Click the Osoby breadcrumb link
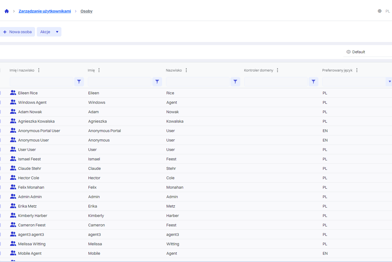 [86, 11]
